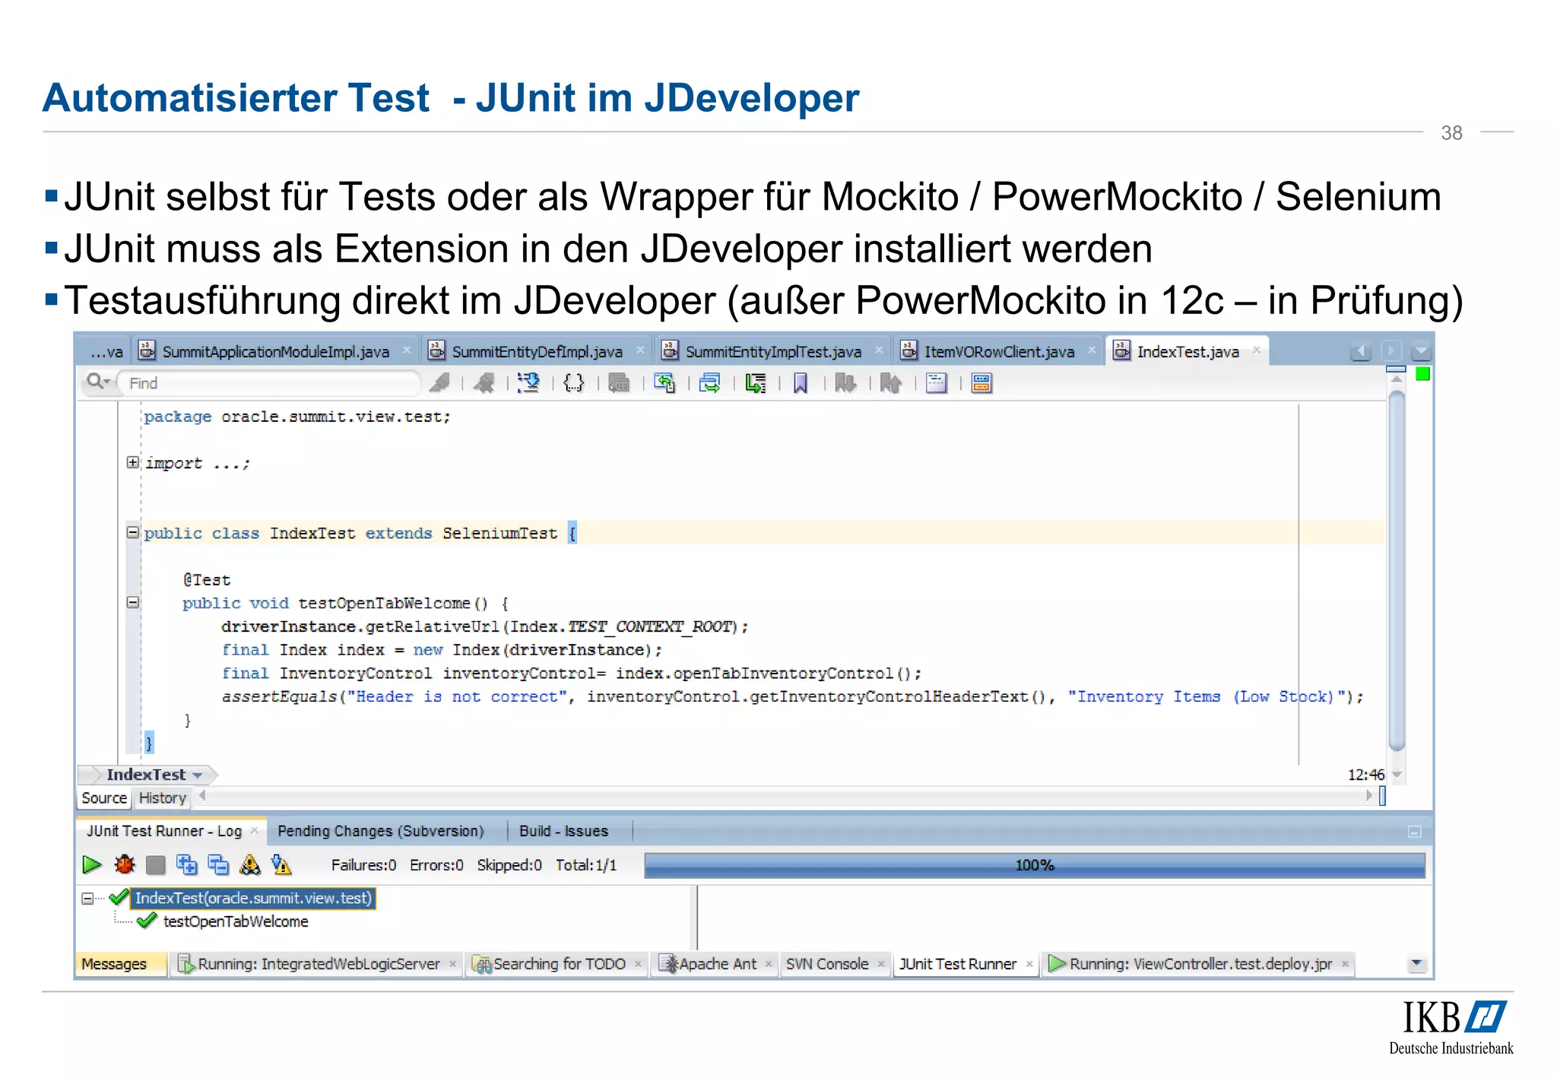Viewport: 1557px width, 1078px height.
Task: Click the orange Toggle Breadcrumbs icon
Action: [x=981, y=383]
